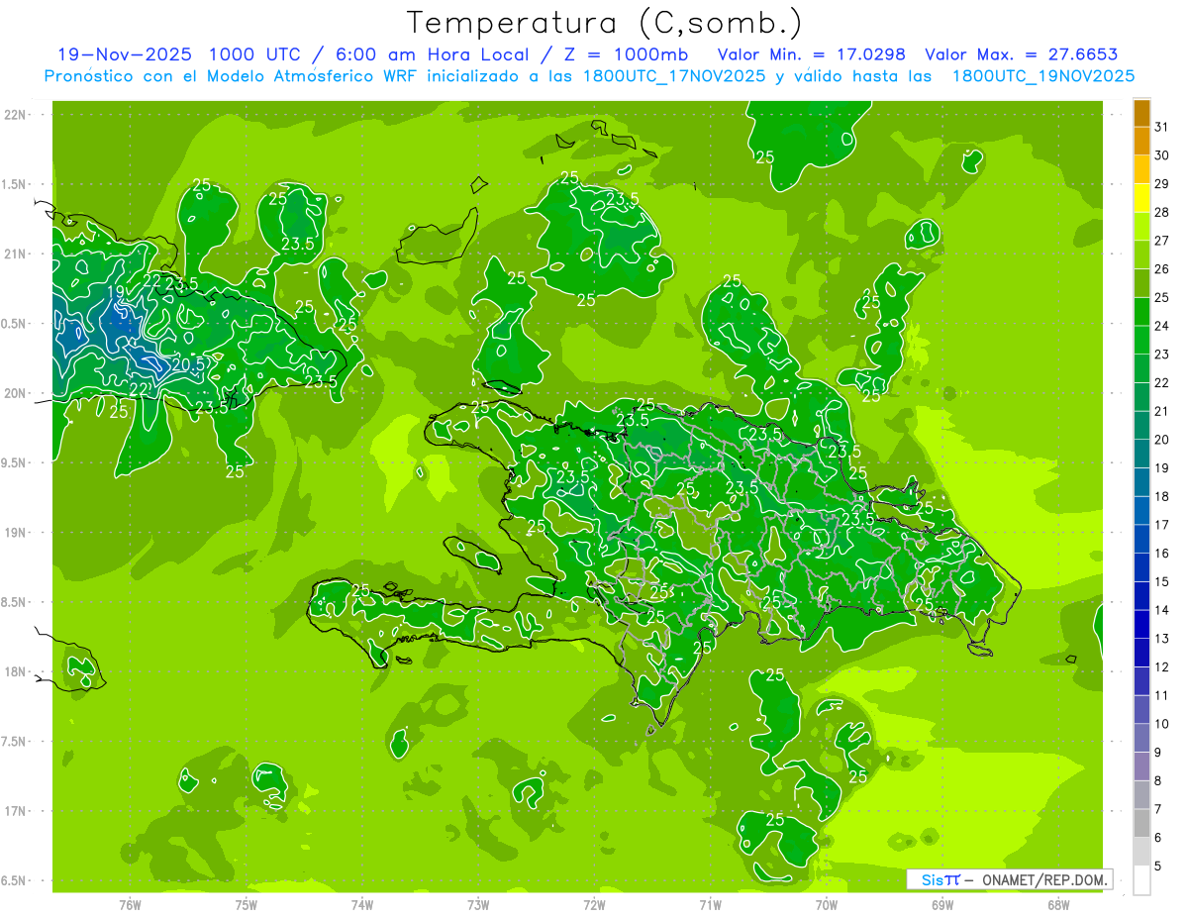Click the colorbar label "31"

1162,127
